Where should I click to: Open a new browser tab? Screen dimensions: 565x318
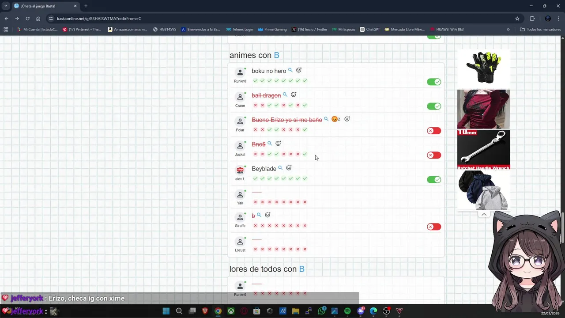pos(86,6)
